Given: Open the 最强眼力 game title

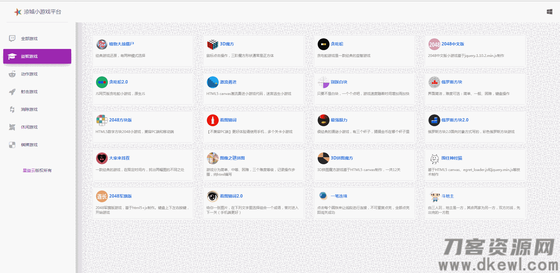Looking at the screenshot, I should tap(339, 120).
